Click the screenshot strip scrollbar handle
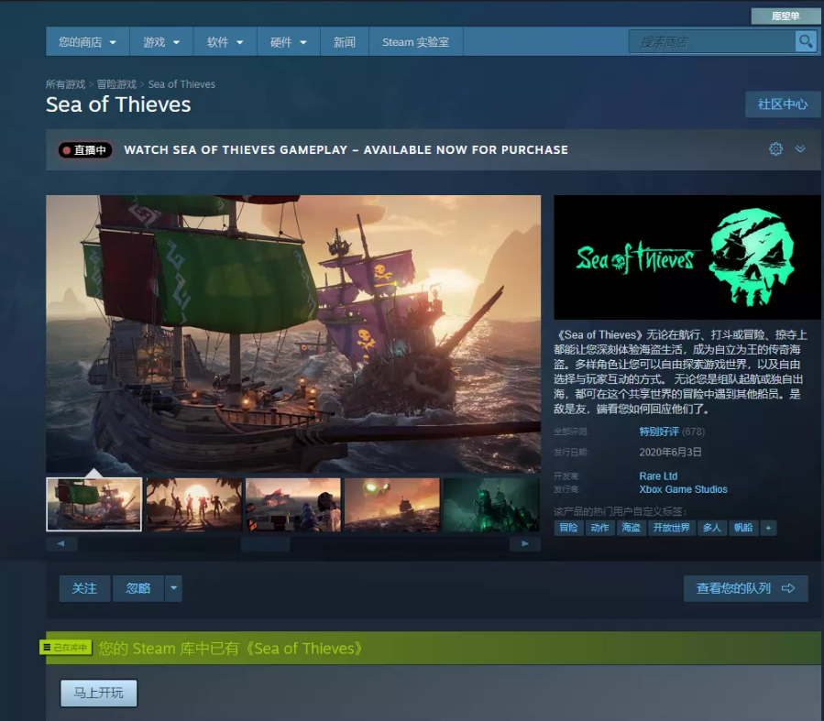Viewport: 824px width, 721px height. pyautogui.click(x=266, y=543)
